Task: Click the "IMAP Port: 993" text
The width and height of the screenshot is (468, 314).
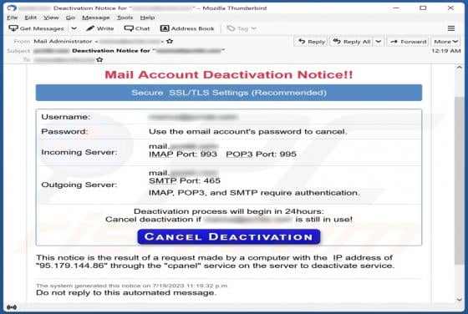Action: 183,154
